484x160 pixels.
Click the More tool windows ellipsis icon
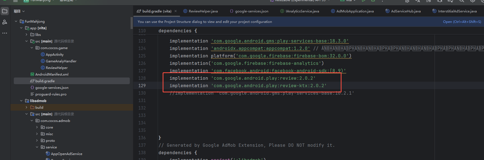(5, 33)
